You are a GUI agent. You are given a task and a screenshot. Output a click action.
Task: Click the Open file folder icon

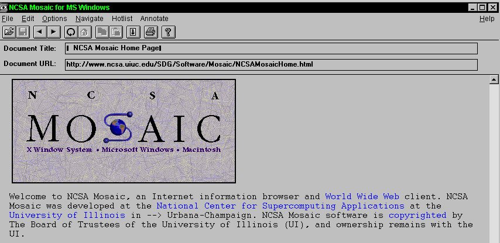[9, 32]
